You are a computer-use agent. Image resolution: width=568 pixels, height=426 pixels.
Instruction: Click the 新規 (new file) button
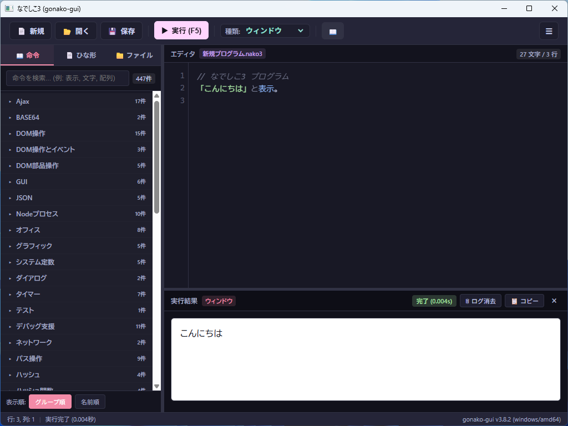coord(31,31)
